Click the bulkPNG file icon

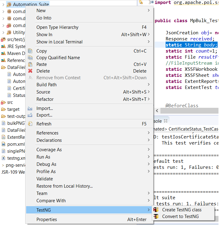coord(3,123)
